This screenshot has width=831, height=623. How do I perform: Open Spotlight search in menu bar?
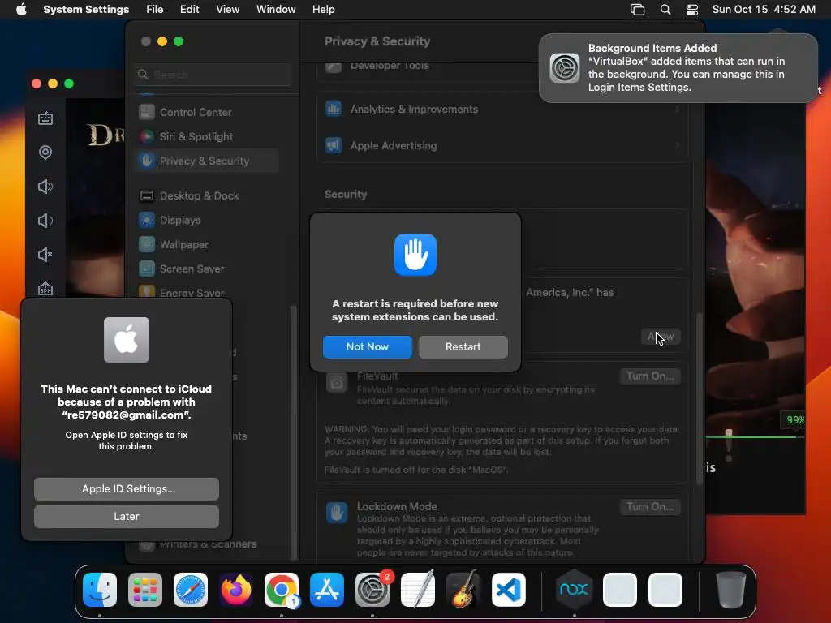pyautogui.click(x=665, y=10)
